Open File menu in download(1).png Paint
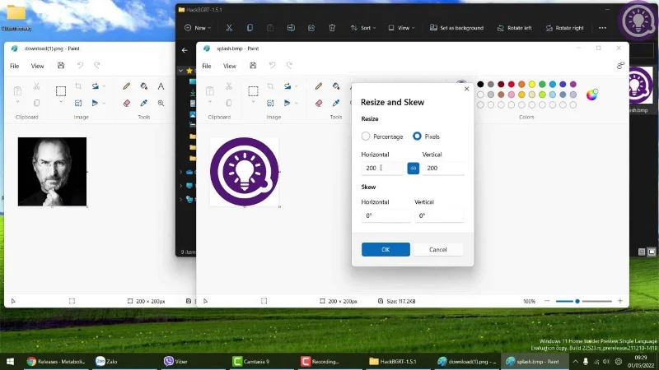The image size is (659, 370). [14, 66]
